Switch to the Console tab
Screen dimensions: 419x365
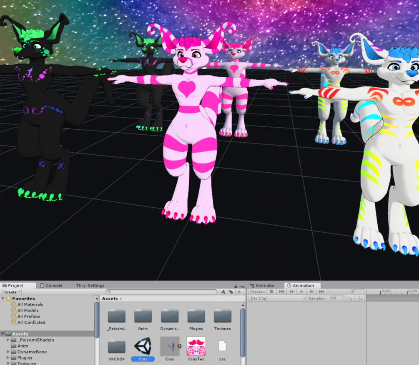click(x=51, y=285)
